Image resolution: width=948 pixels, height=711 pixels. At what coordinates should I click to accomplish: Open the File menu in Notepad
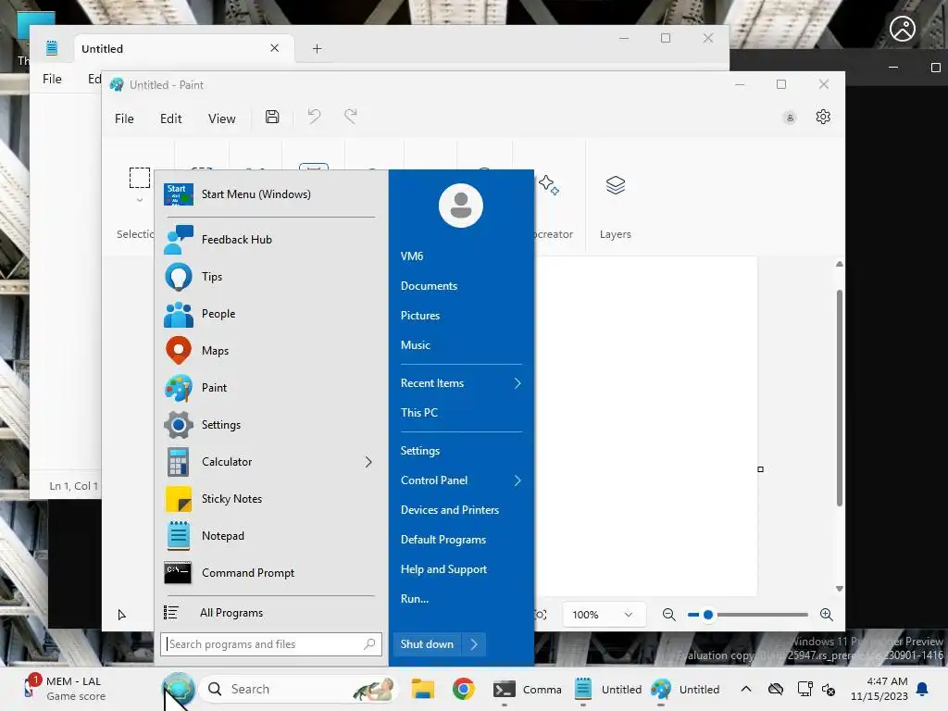52,79
